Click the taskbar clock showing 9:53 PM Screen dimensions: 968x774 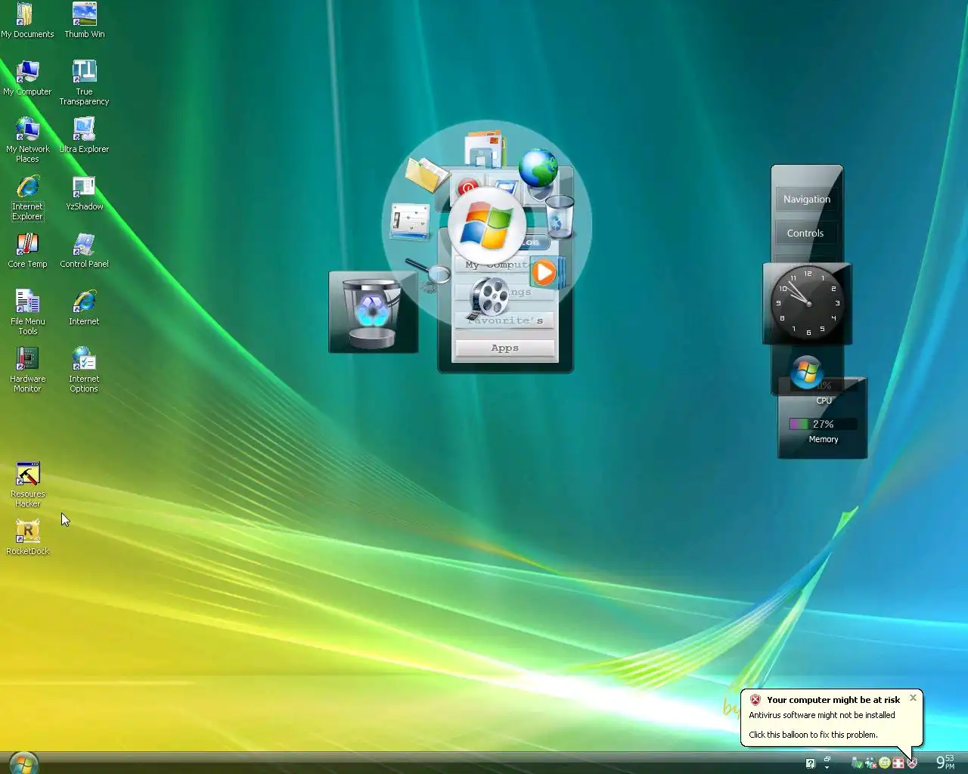[x=945, y=762]
